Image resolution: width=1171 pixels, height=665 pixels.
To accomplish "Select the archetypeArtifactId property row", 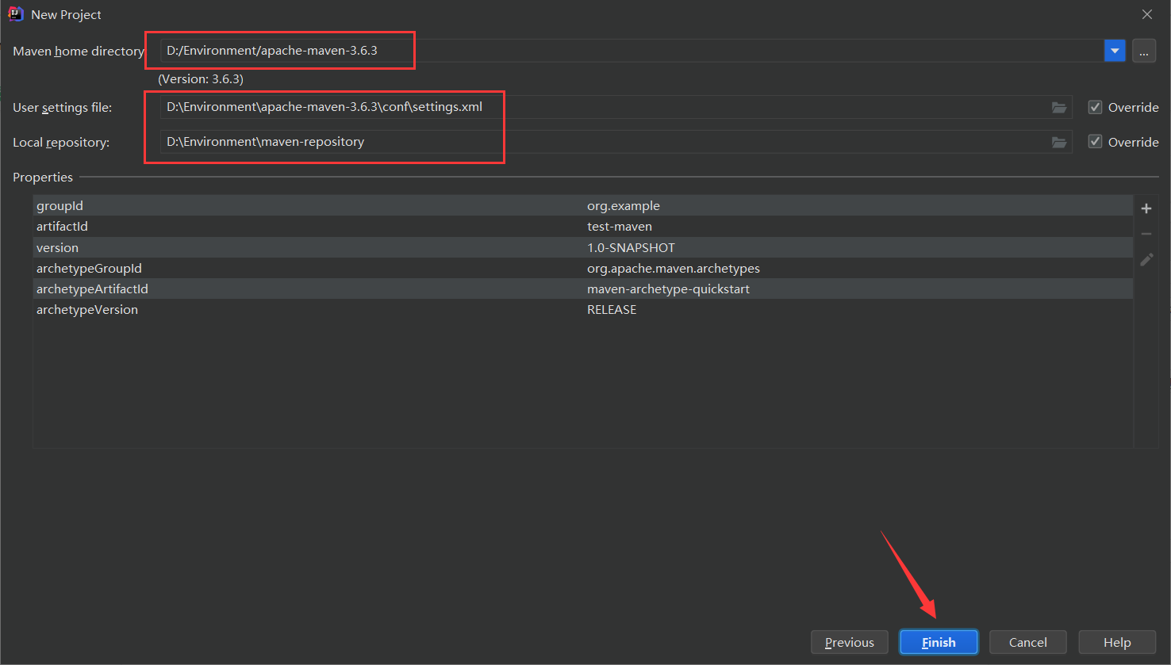I will pyautogui.click(x=583, y=289).
